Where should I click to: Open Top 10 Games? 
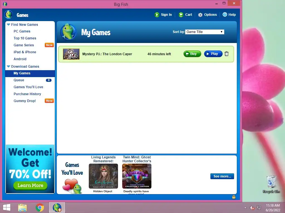click(25, 38)
